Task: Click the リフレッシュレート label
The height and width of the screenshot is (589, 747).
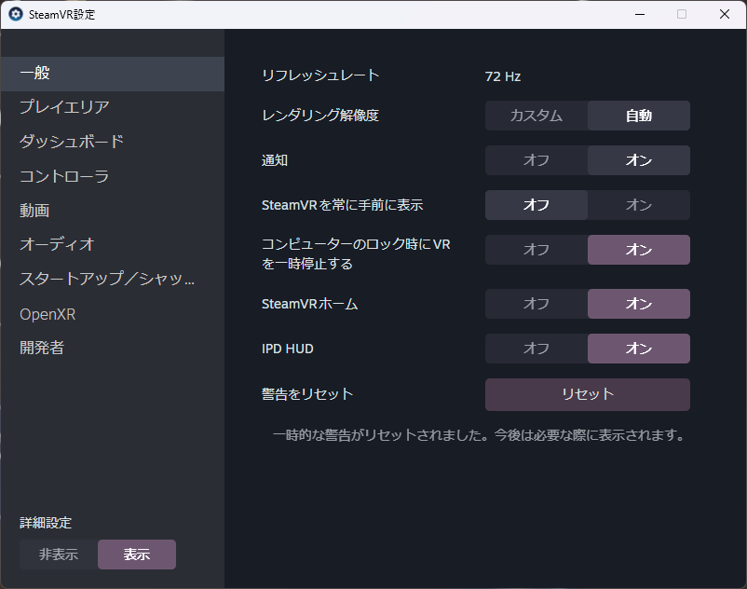Action: click(x=320, y=75)
